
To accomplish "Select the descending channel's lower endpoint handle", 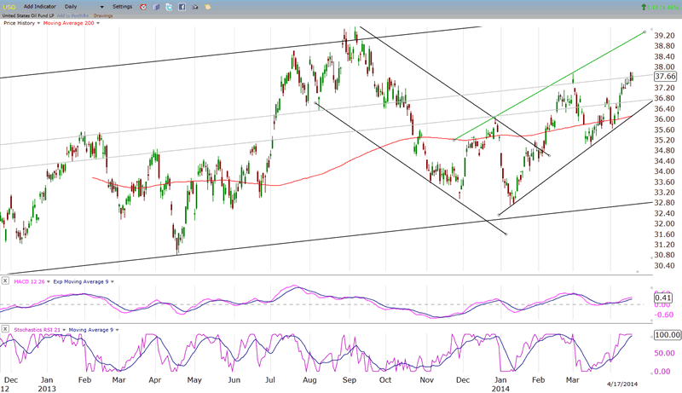I will 506,234.
